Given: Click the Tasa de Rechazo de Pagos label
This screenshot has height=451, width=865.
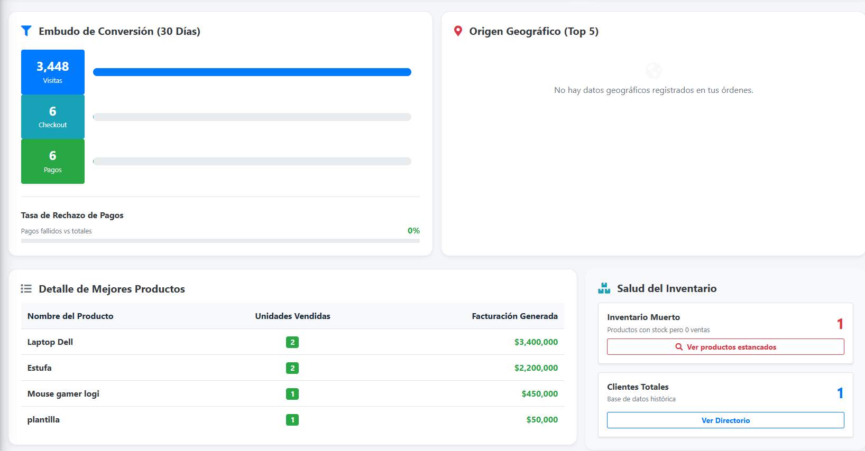Looking at the screenshot, I should [x=72, y=215].
